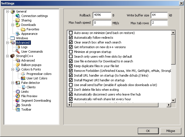Click the Sounds icon in tree

pos(18,105)
